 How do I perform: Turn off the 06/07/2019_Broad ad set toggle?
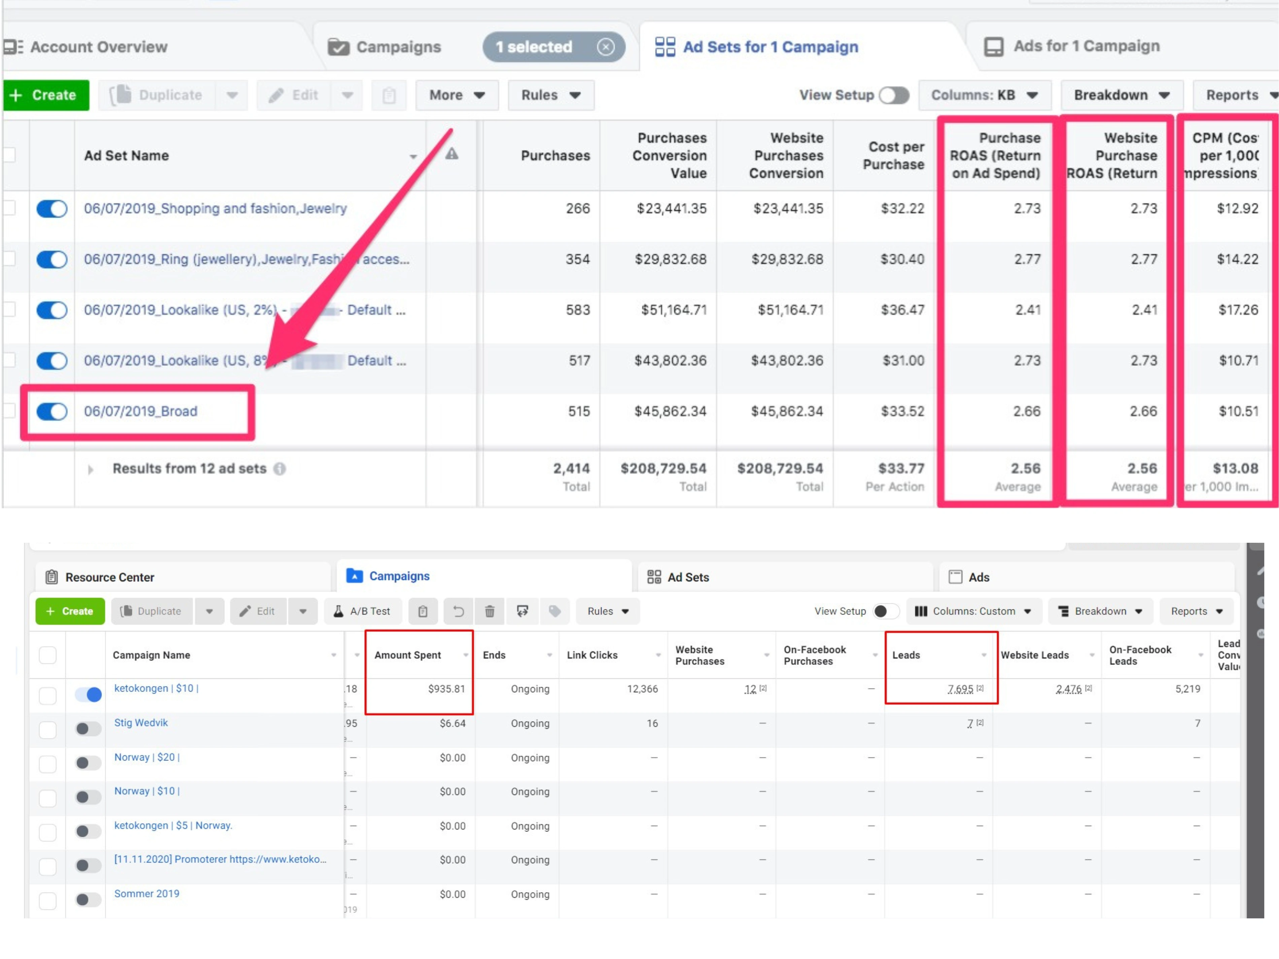tap(52, 412)
